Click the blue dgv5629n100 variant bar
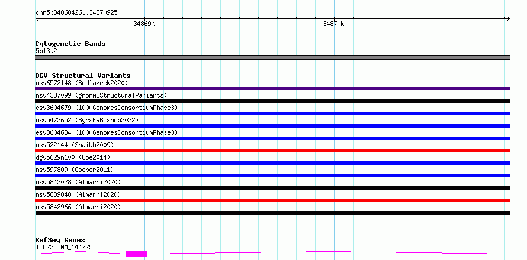 (x=272, y=163)
